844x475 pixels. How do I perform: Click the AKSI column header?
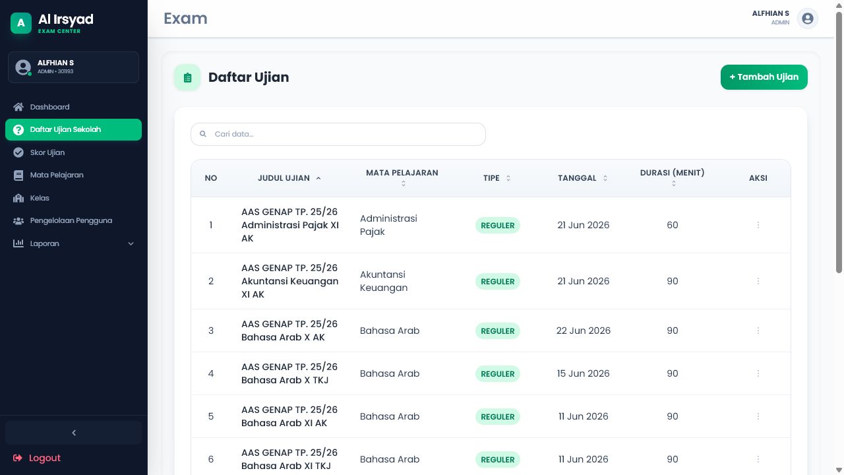point(758,178)
